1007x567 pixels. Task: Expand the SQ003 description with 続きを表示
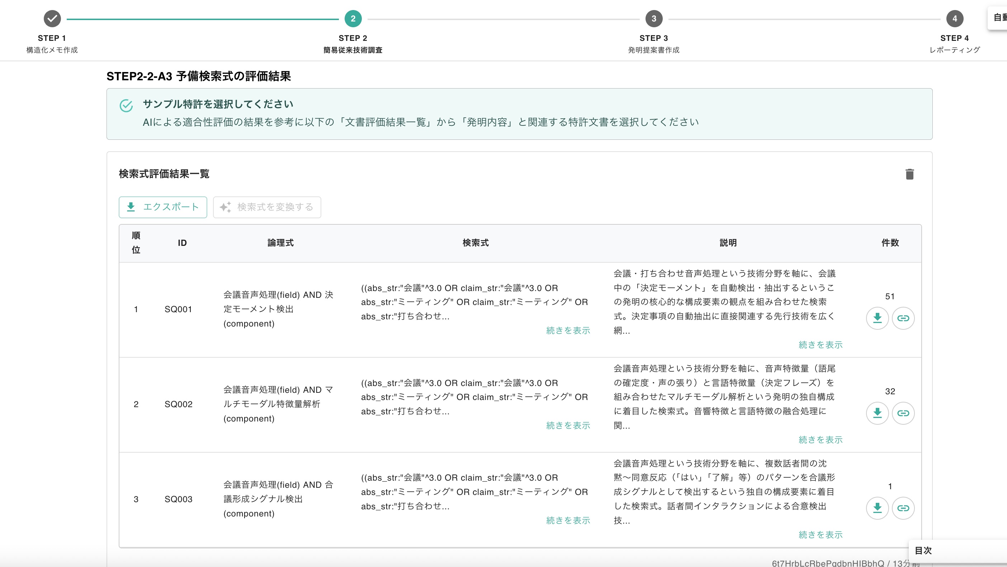(821, 535)
